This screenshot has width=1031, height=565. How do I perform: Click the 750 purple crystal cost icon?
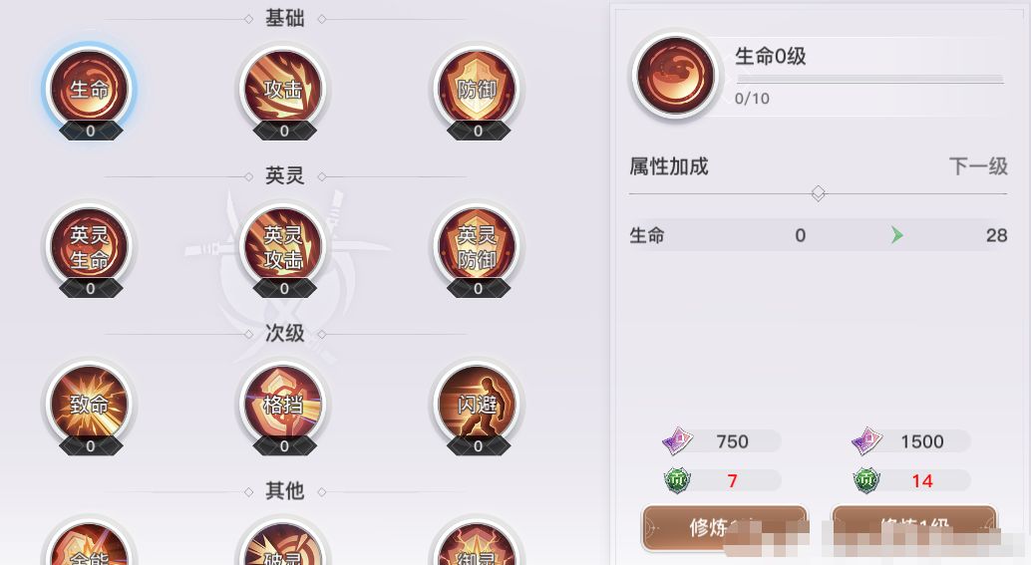coord(677,440)
